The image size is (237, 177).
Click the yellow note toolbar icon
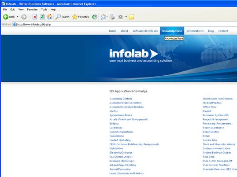(131, 17)
